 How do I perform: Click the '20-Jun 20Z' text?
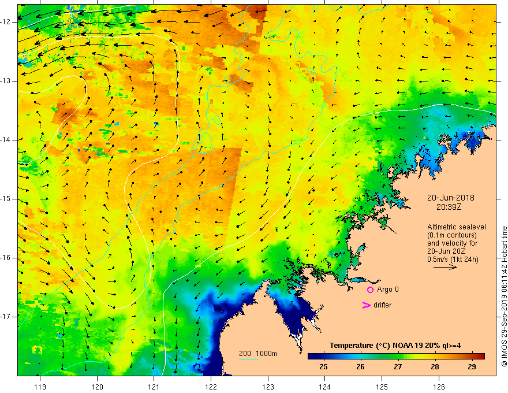[x=447, y=251]
